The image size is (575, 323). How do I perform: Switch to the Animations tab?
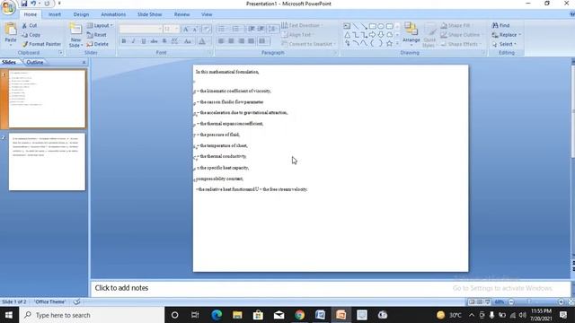113,14
